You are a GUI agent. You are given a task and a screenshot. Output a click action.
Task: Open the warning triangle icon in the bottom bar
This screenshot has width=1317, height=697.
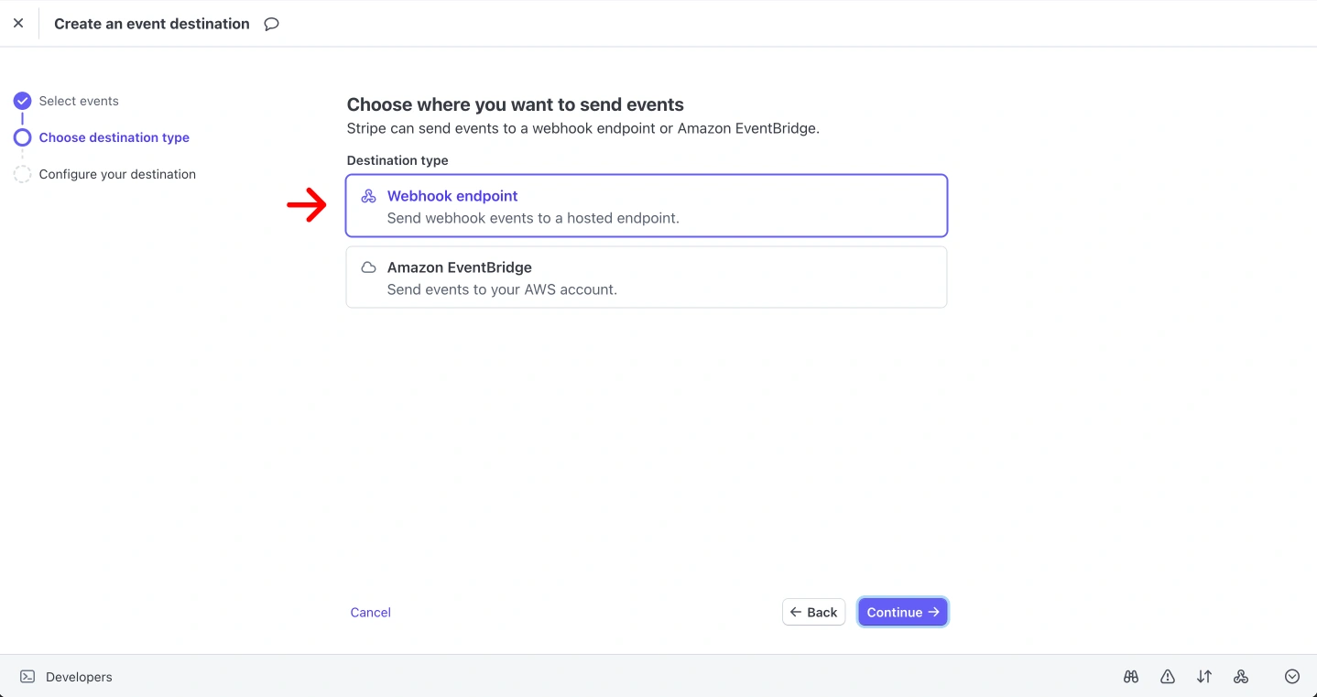[1168, 677]
